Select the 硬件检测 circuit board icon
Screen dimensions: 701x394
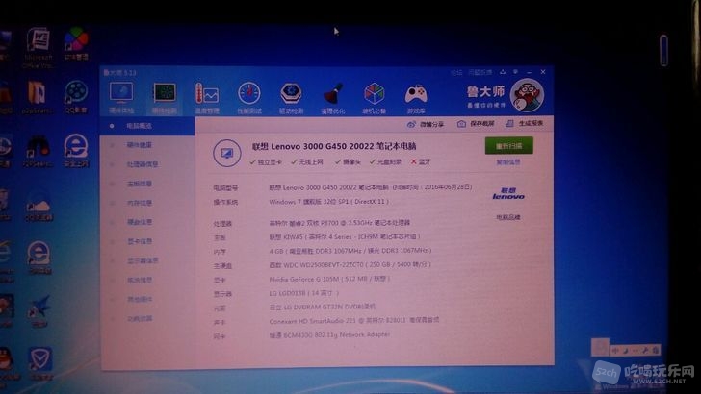point(164,93)
